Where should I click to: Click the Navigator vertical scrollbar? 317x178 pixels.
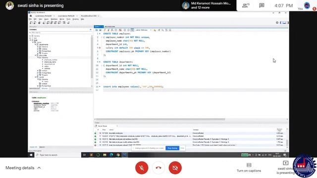pos(92,57)
